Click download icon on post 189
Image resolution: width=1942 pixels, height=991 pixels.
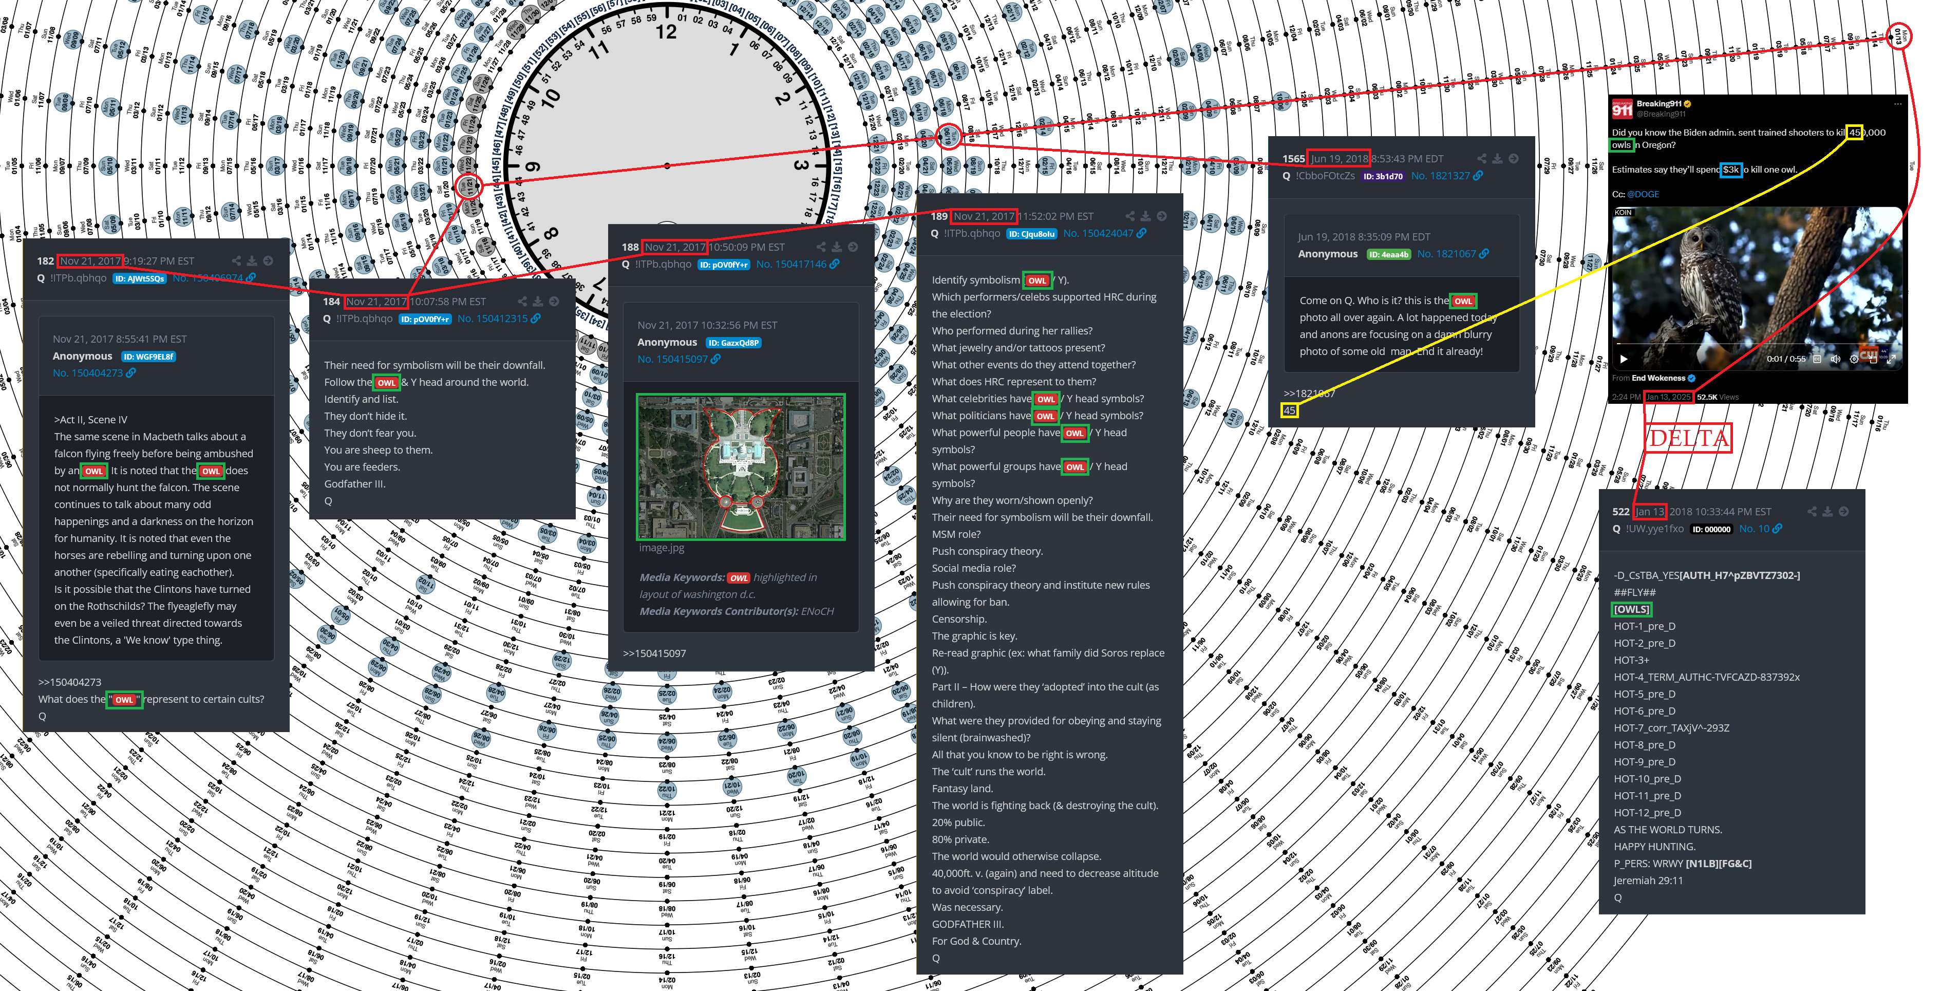[1145, 216]
